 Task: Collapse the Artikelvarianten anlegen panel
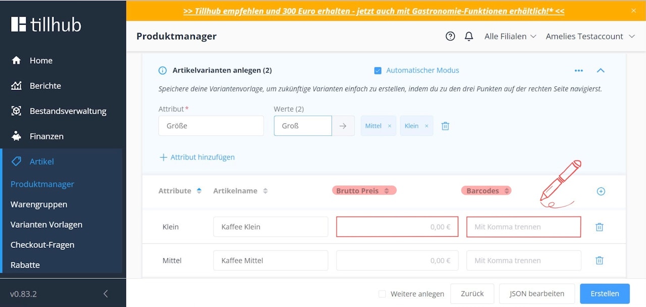click(x=601, y=70)
